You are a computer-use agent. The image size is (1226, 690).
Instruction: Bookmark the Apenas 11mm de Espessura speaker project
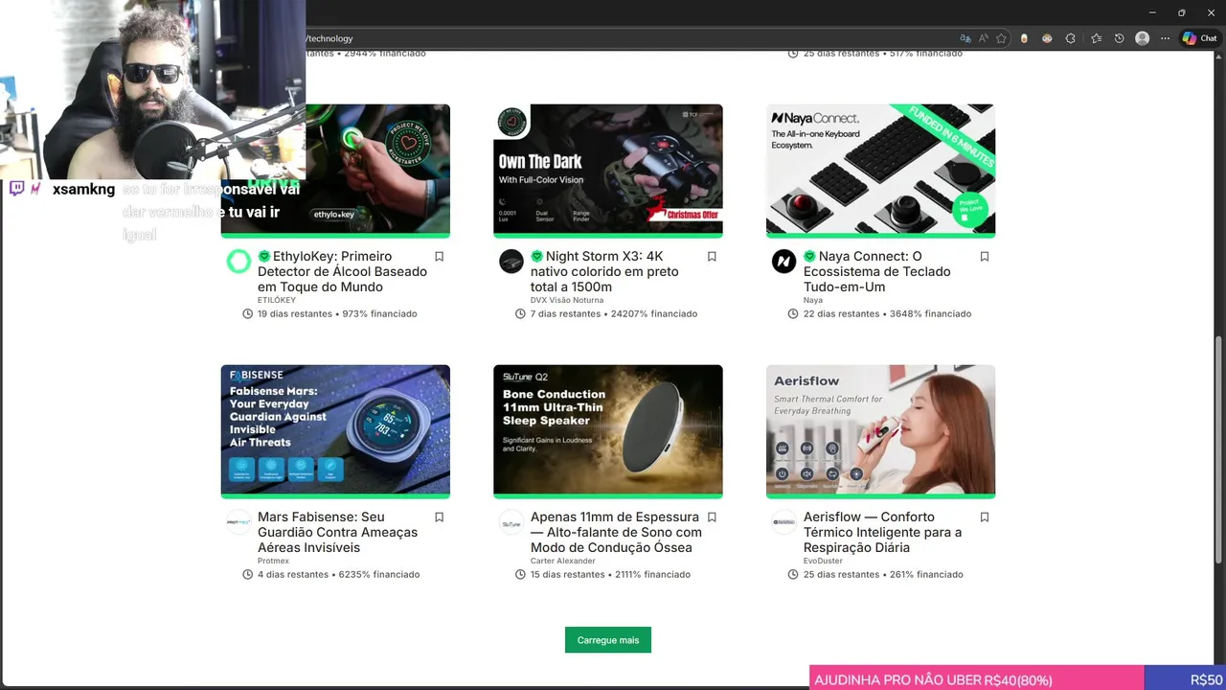pos(712,517)
